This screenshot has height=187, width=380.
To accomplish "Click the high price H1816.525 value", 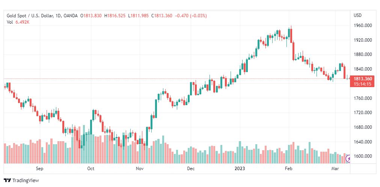I will [115, 16].
